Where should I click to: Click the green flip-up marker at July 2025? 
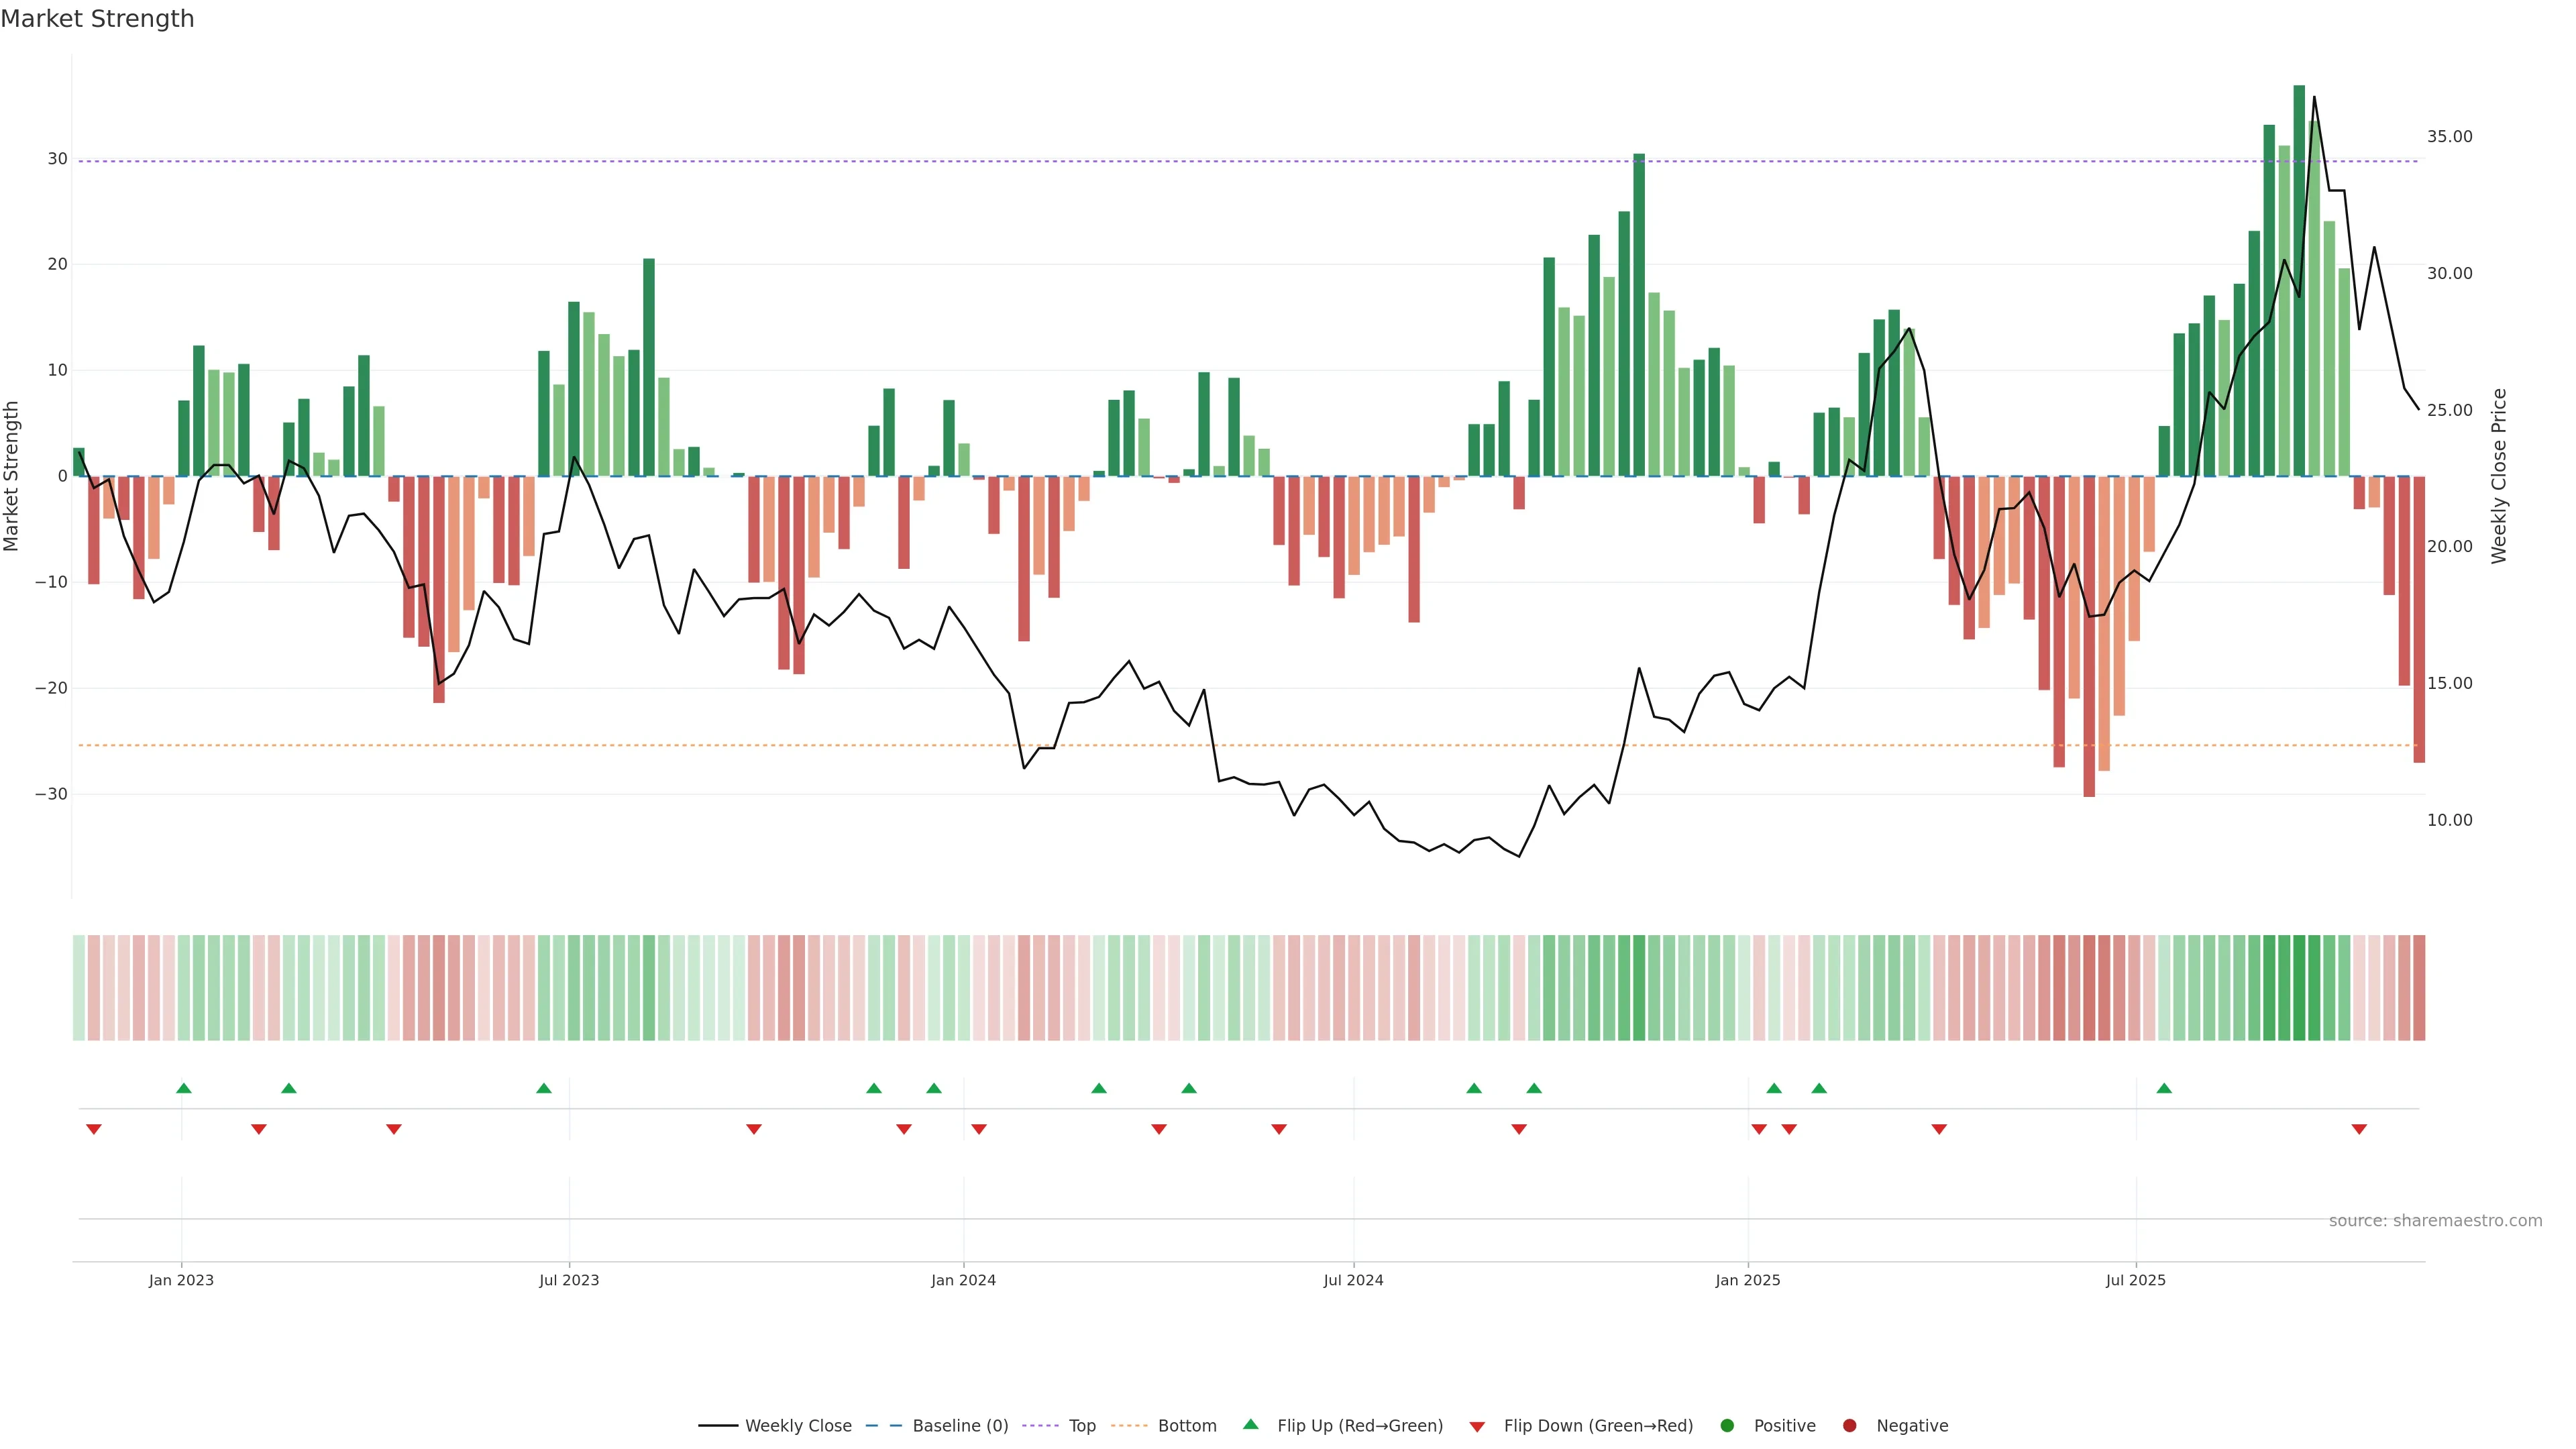[2164, 1088]
